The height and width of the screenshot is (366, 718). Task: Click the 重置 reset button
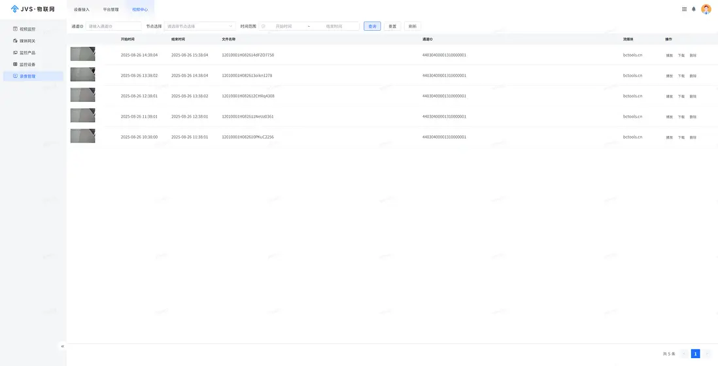392,27
